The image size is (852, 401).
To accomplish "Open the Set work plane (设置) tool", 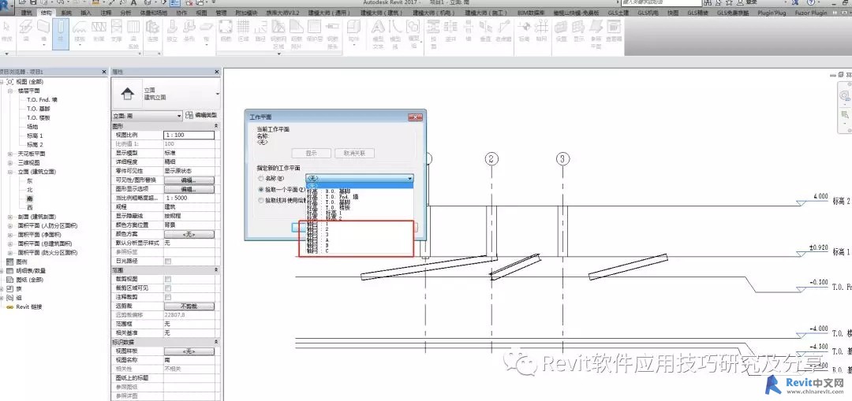I will 562,31.
